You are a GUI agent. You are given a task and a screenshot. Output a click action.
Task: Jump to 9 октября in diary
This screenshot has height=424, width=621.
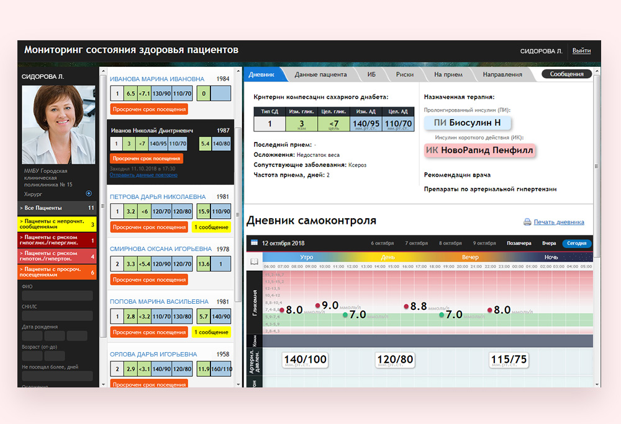(x=484, y=244)
